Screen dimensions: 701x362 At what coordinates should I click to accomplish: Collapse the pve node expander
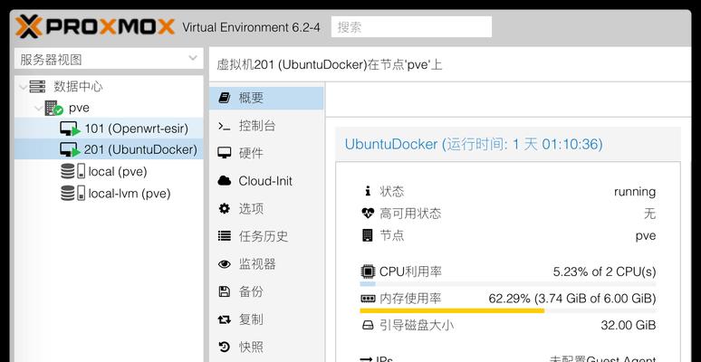point(39,109)
